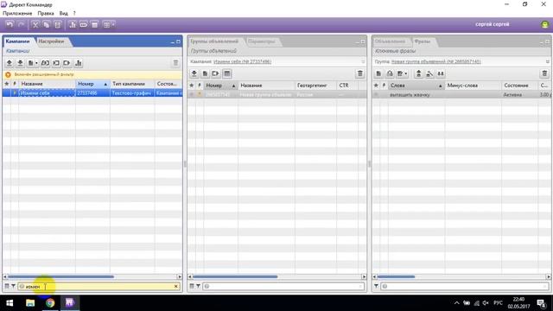Image resolution: width=553 pixels, height=311 pixels.
Task: Sort ad groups by Геотаргетинг column
Action: coord(315,86)
